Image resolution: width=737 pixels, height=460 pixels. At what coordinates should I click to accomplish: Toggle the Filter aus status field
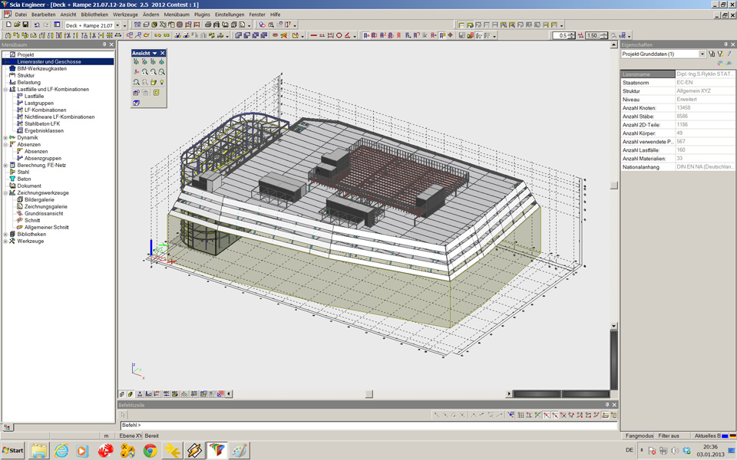[669, 435]
